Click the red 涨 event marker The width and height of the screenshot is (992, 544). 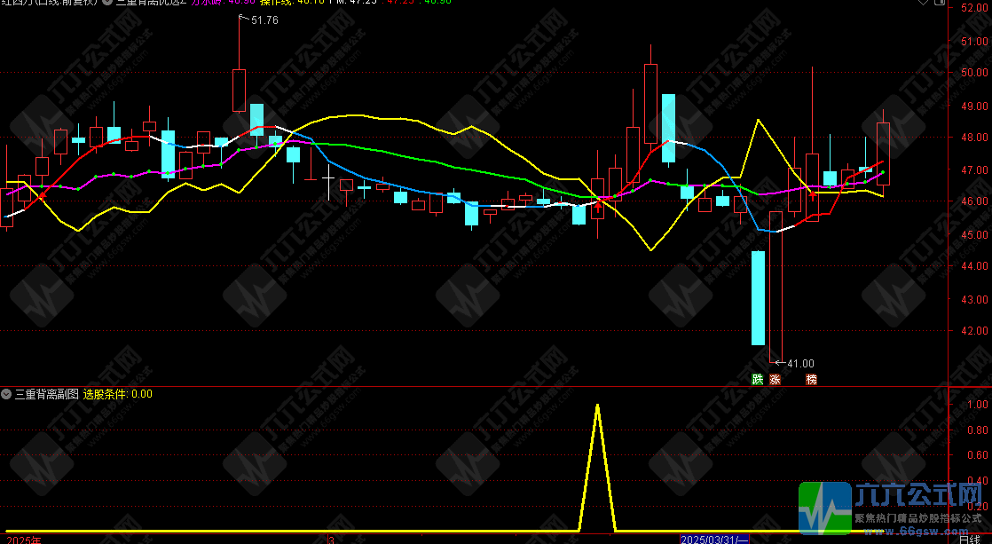tap(775, 380)
